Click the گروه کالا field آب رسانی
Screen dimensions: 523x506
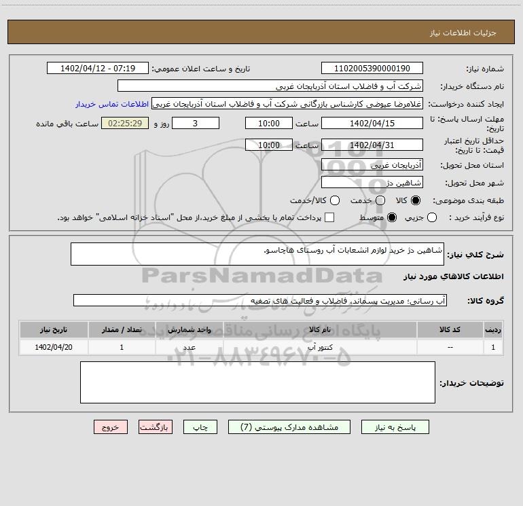pyautogui.click(x=260, y=300)
